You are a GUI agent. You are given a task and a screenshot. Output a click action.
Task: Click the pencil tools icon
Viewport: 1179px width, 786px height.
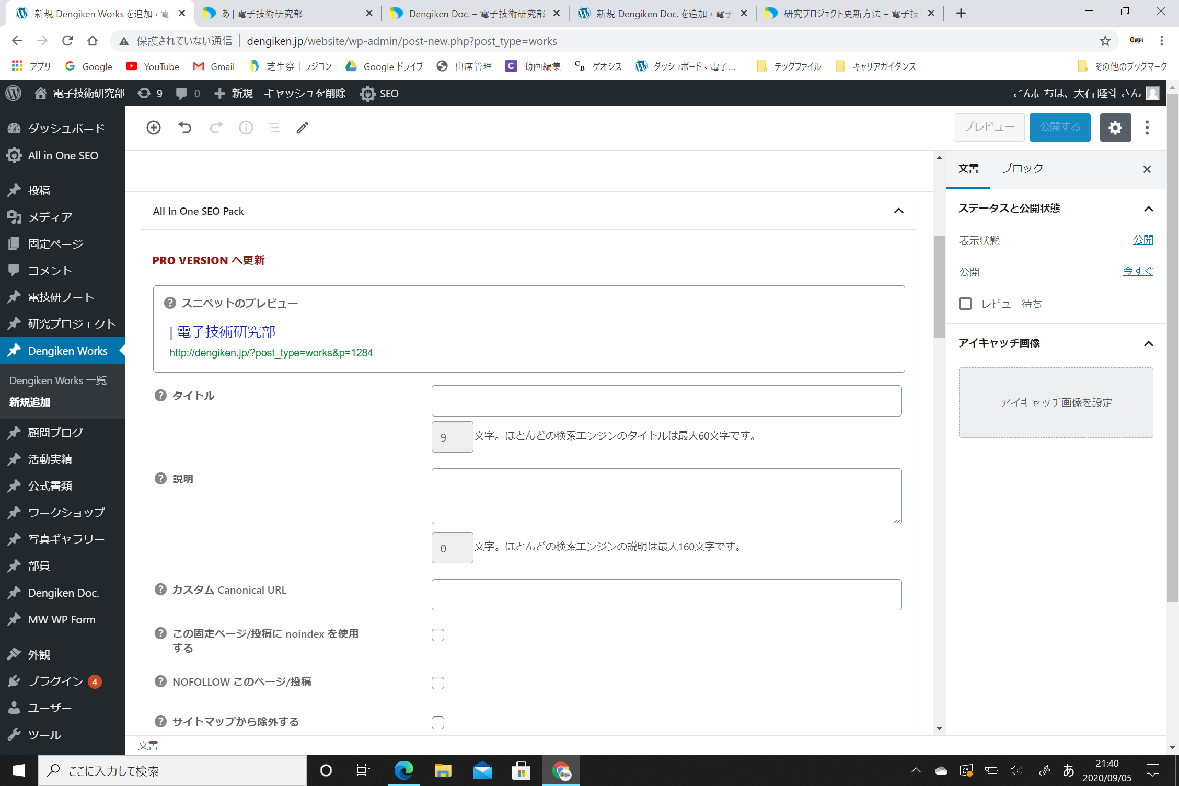pyautogui.click(x=303, y=128)
